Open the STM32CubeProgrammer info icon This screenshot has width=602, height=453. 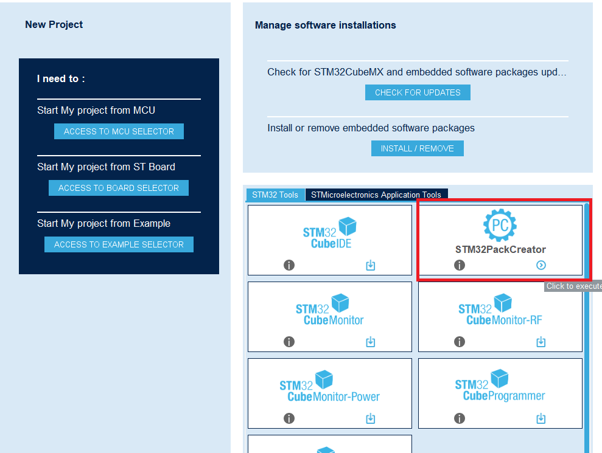tap(460, 418)
